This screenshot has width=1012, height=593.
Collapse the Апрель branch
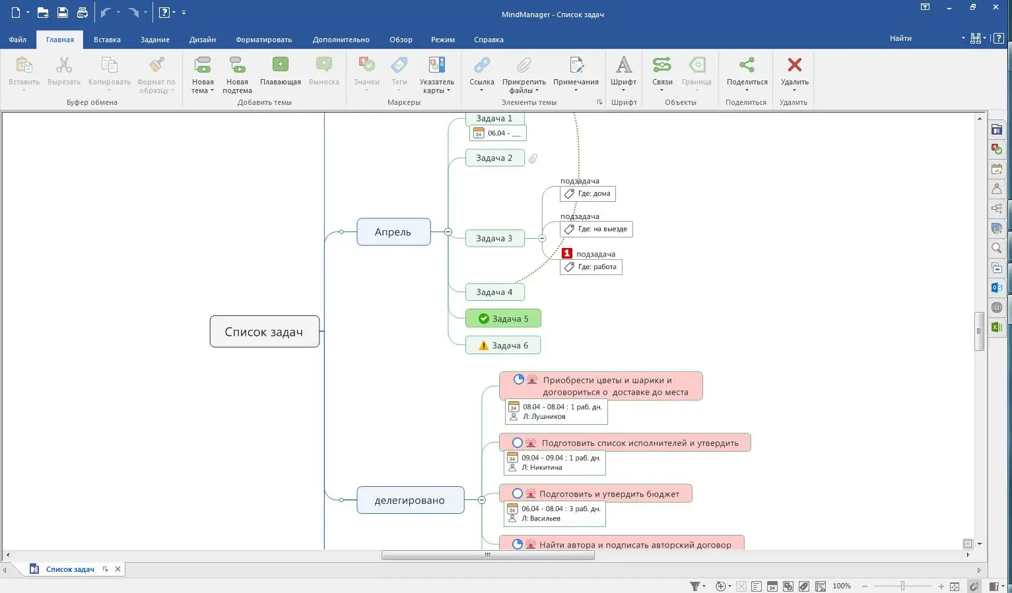coord(448,232)
